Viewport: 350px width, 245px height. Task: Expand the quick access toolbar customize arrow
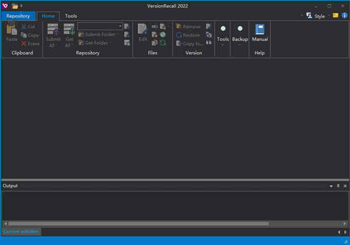click(21, 6)
